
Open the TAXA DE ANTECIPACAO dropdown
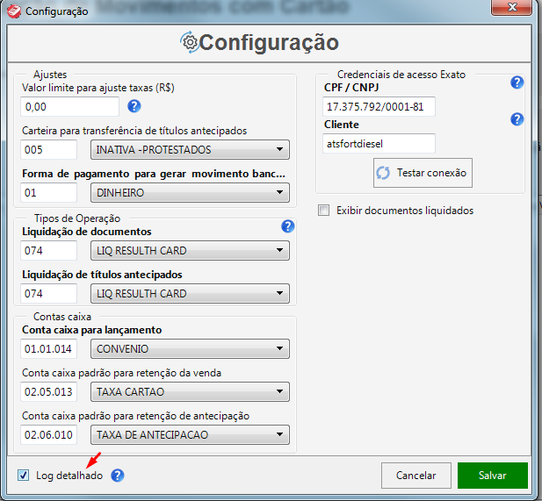pyautogui.click(x=190, y=434)
